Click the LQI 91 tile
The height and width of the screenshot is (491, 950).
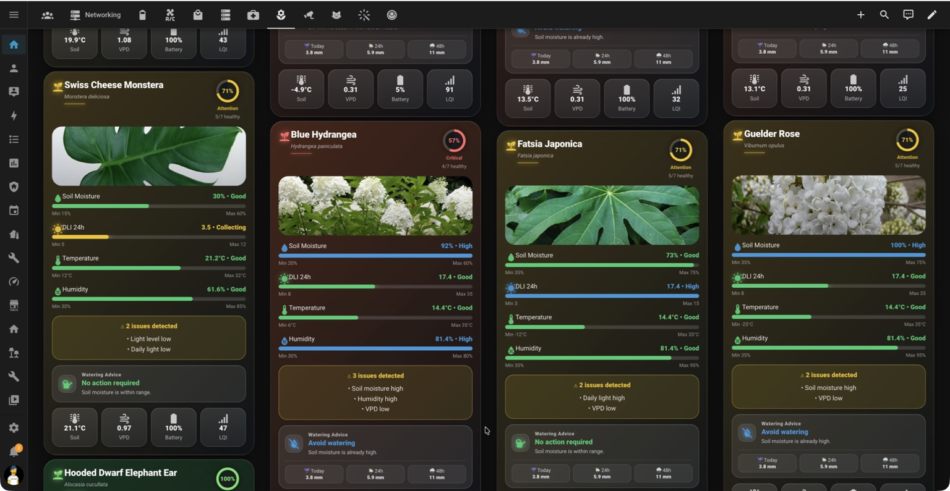450,89
